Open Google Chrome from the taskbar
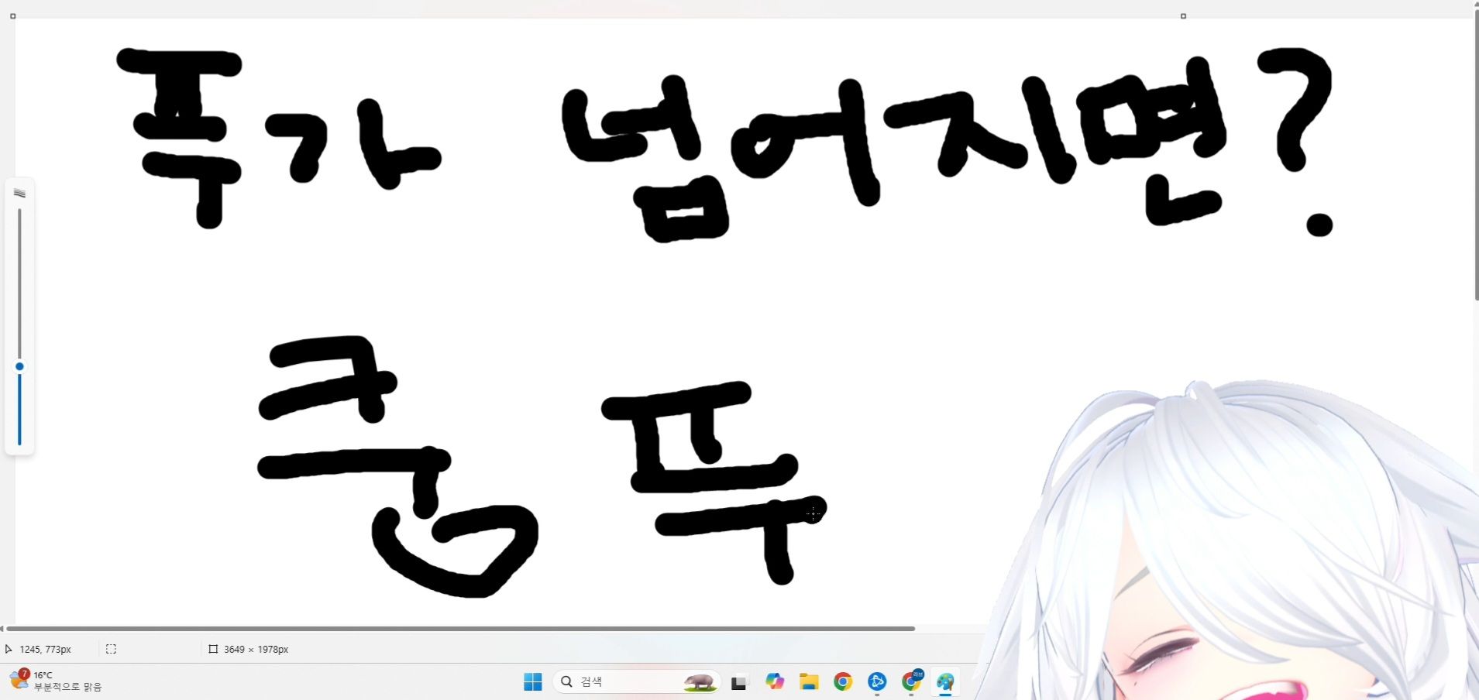This screenshot has width=1479, height=700. [x=843, y=681]
